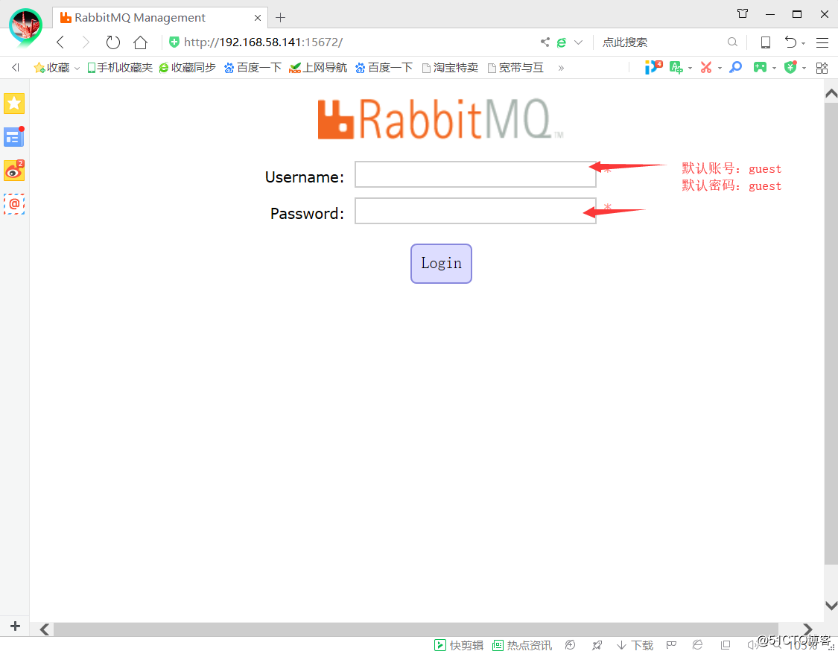The height and width of the screenshot is (654, 838).
Task: Click the flag icon in status bar
Action: pos(671,645)
